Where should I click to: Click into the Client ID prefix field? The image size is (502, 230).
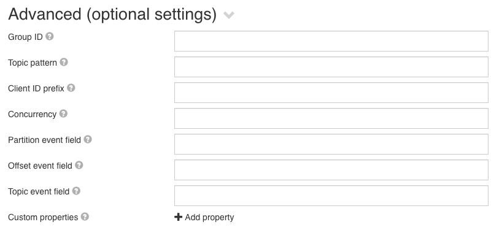click(x=331, y=93)
